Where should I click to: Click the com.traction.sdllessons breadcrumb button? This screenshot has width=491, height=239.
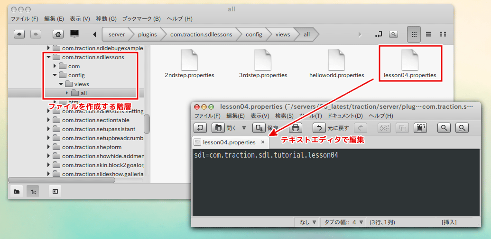(x=201, y=35)
